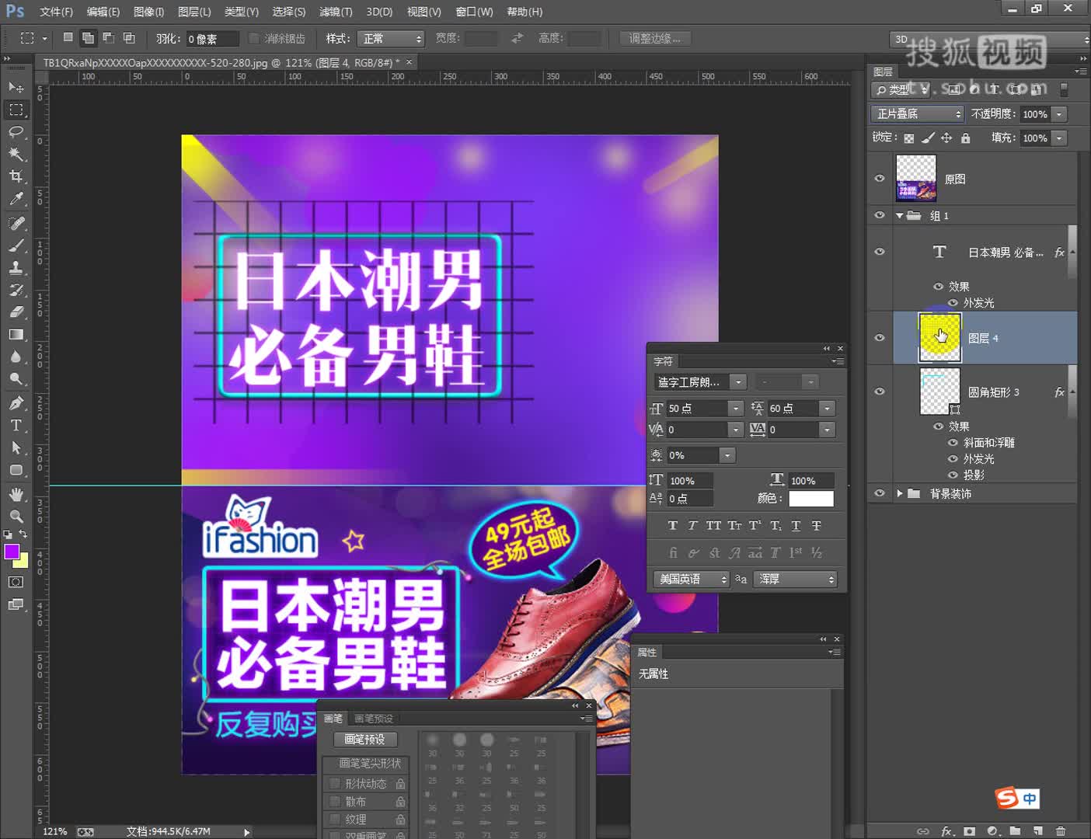Toggle 斜面和浮雕 effect visibility
Image resolution: width=1091 pixels, height=839 pixels.
953,443
